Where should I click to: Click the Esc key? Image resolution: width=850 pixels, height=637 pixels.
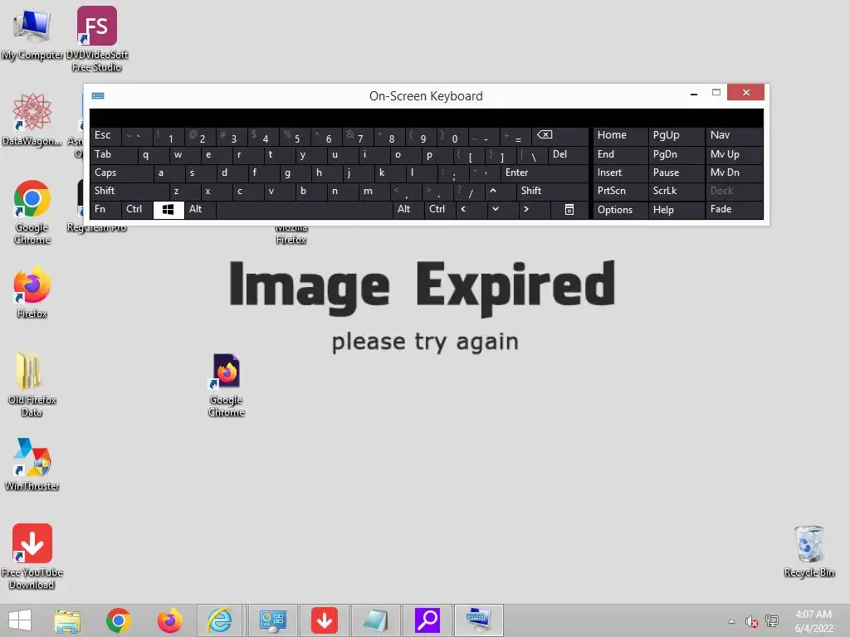click(105, 135)
